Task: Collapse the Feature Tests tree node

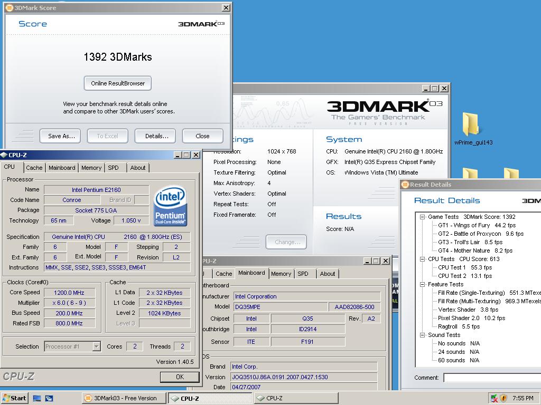Action: [422, 284]
